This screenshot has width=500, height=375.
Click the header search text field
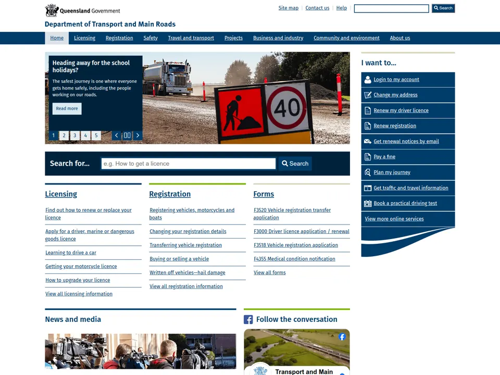pos(391,9)
